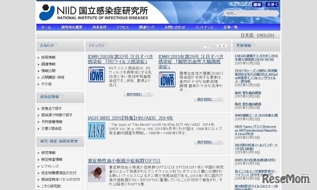Open IASR夏の疾患 ヘルパンギーナ link
The width and height of the screenshot is (317, 190).
point(256,147)
